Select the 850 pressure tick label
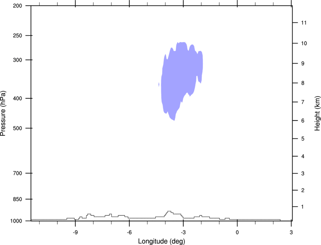 point(18,199)
